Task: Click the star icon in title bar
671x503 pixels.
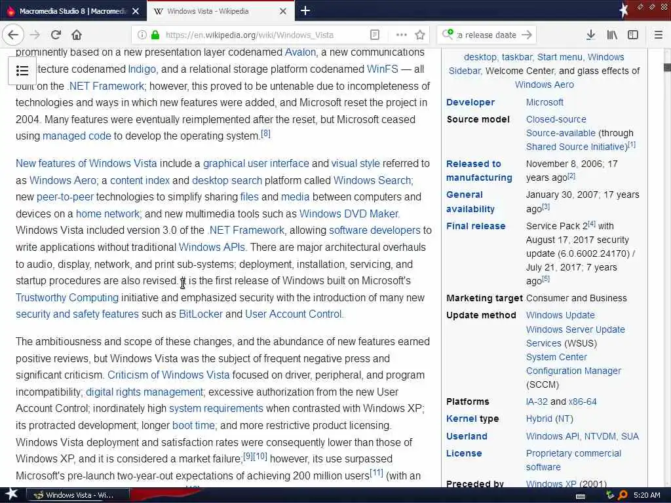Action: coord(624,10)
